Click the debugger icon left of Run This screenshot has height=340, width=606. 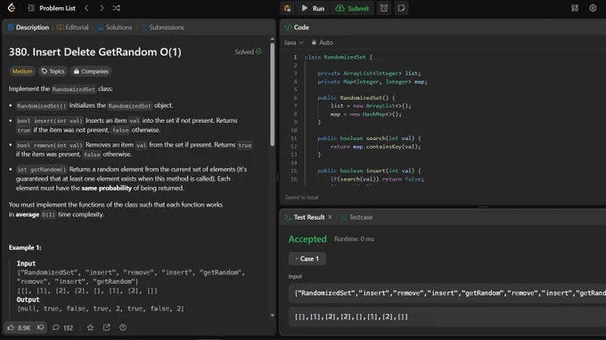point(287,8)
